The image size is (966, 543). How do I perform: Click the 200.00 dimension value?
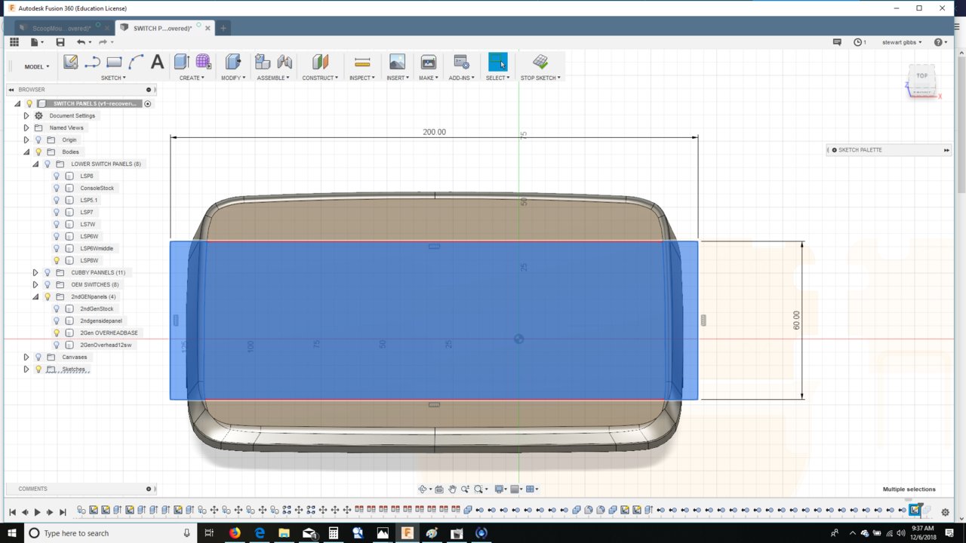coord(434,132)
